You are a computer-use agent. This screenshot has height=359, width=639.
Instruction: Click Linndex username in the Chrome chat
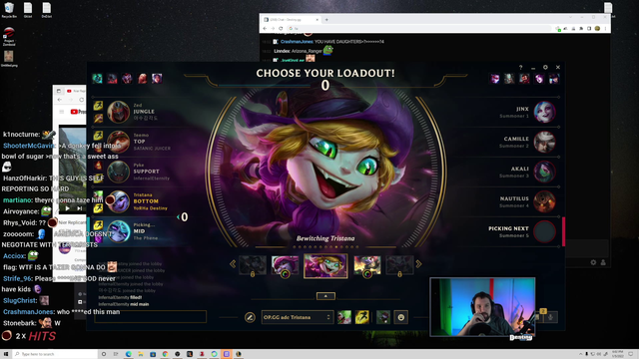282,51
